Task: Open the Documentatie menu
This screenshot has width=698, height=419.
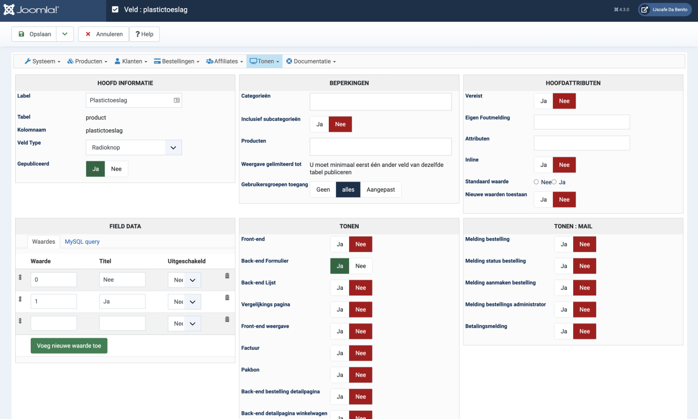Action: pyautogui.click(x=311, y=61)
